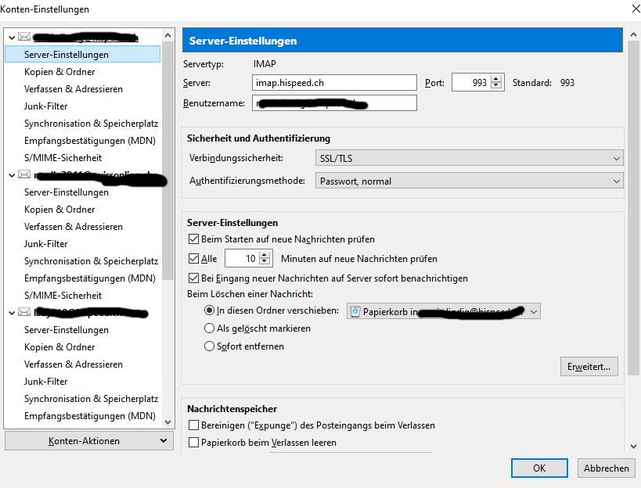Open the Konten-Aktionen dropdown menu

click(88, 441)
